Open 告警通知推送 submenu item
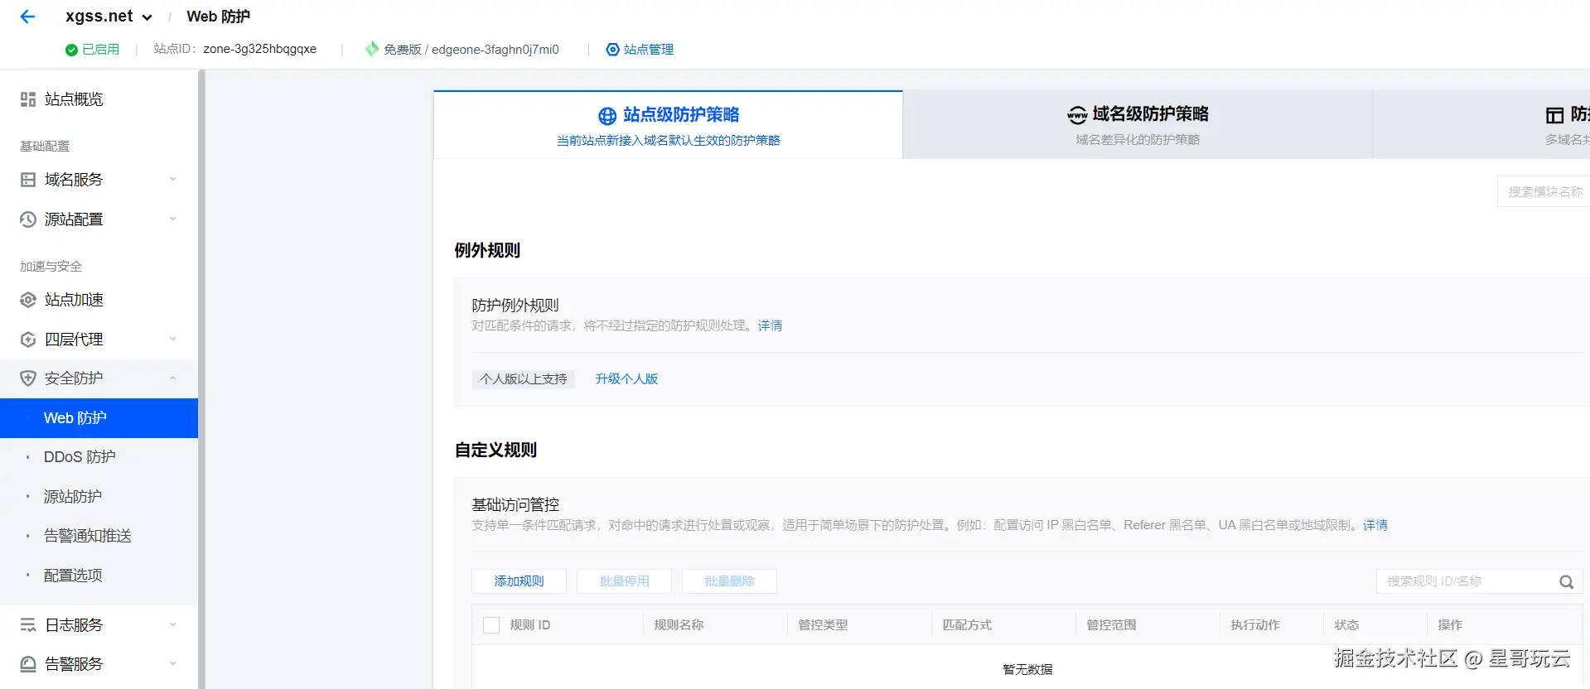 pos(88,536)
